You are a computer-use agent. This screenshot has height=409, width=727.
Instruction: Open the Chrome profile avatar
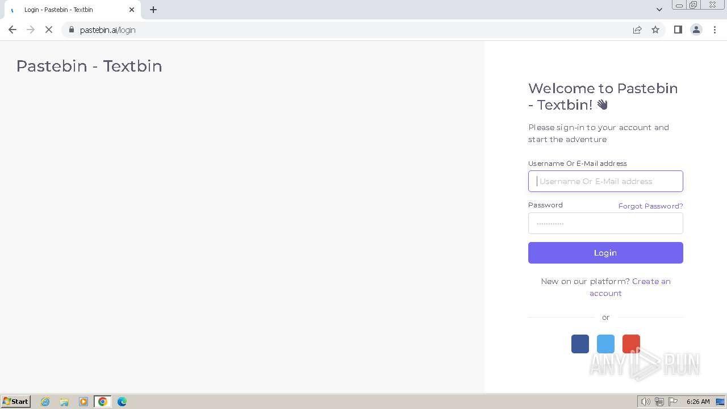(x=696, y=30)
